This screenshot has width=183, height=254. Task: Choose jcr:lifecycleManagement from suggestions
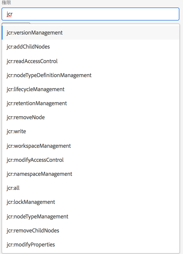(x=36, y=89)
